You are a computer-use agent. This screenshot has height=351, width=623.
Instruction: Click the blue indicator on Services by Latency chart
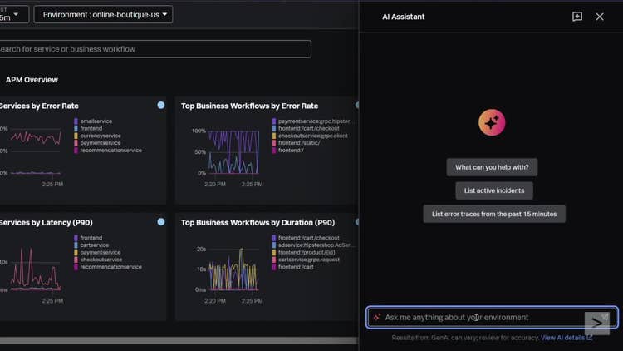point(160,222)
